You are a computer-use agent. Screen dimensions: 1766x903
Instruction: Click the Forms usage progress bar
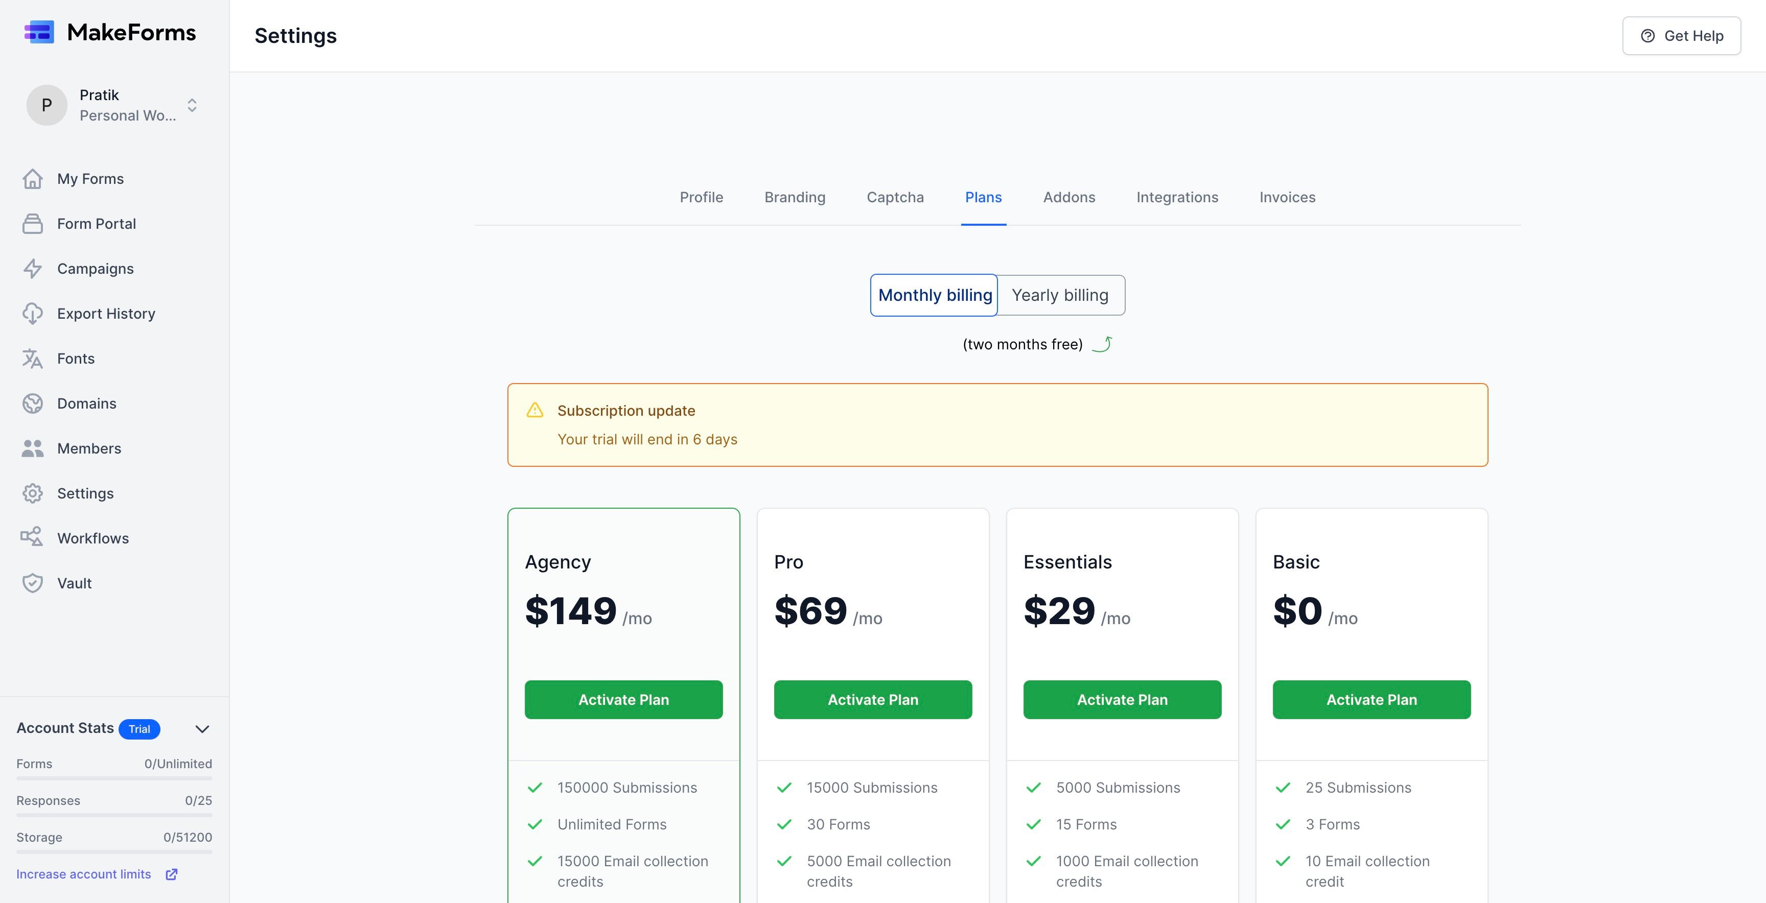(114, 778)
